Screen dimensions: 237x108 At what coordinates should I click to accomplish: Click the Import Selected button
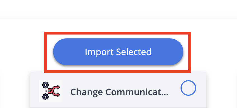pos(118,52)
